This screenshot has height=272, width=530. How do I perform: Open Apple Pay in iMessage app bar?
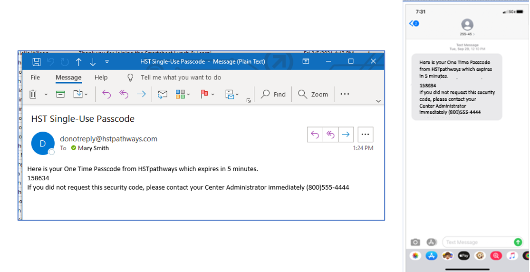point(463,256)
